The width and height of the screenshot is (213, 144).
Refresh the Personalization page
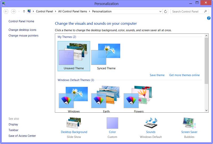(165, 11)
